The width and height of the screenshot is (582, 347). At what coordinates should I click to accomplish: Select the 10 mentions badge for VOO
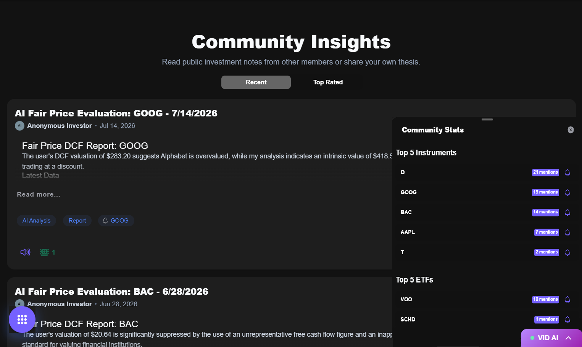[545, 299]
